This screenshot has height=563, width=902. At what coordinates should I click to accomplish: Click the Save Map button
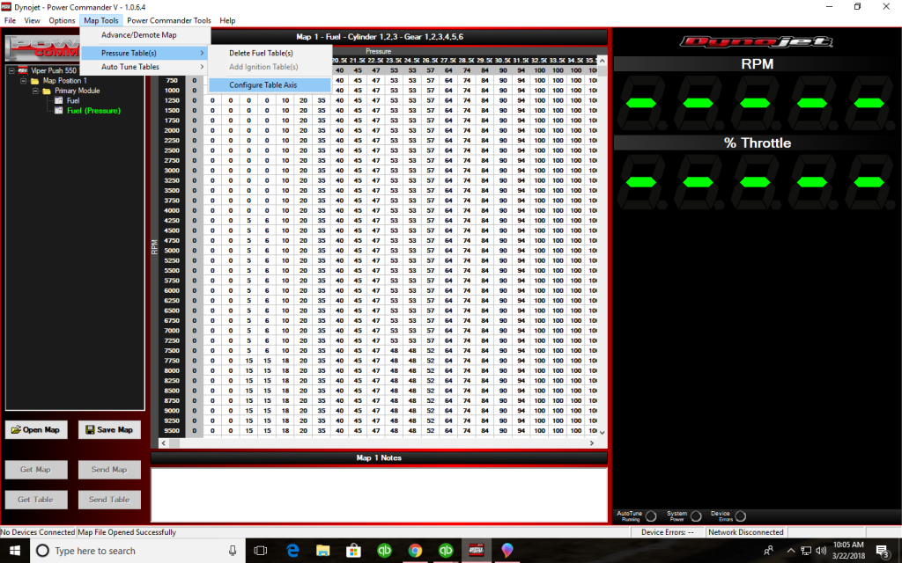pyautogui.click(x=109, y=429)
